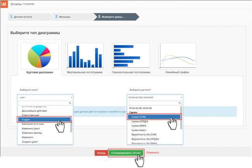Click the Назад button
The image size is (252, 168).
[x=101, y=153]
